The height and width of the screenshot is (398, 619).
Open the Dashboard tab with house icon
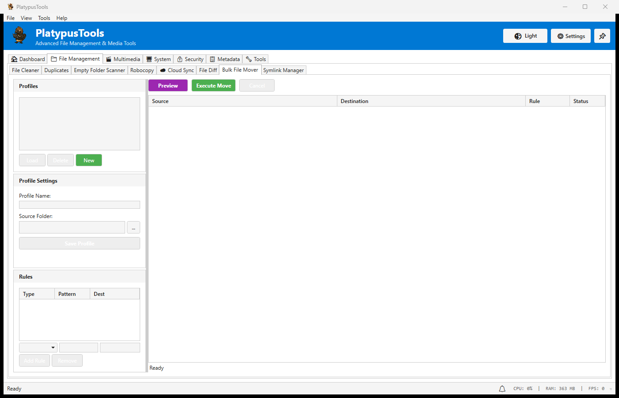(x=28, y=59)
